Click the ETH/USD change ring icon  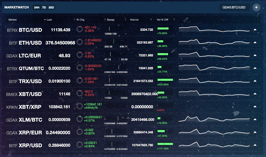coord(79,42)
